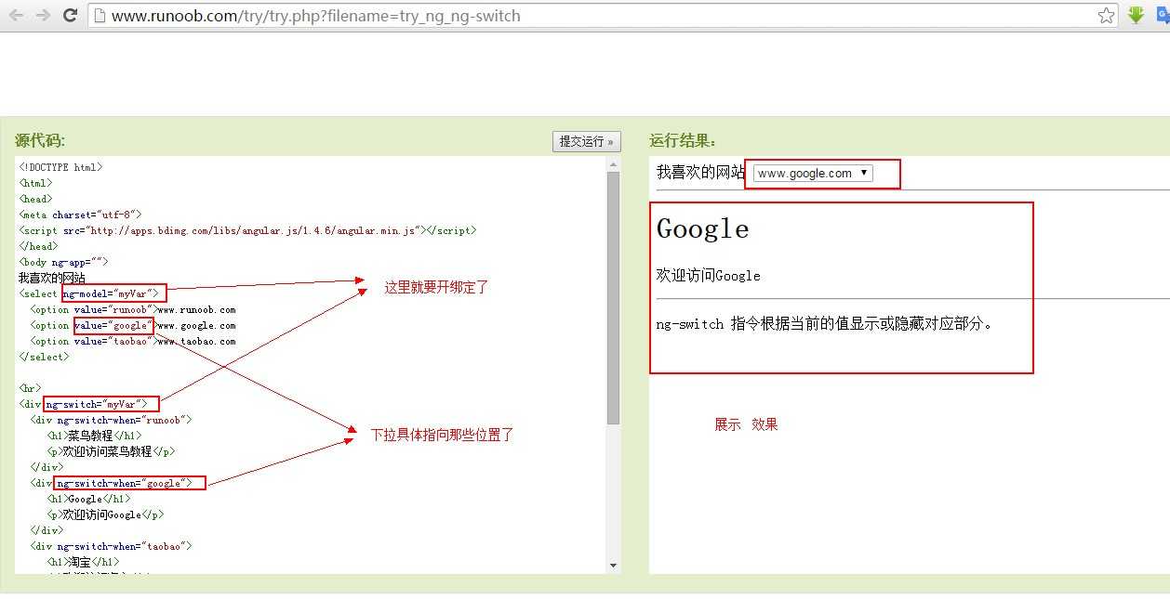This screenshot has width=1170, height=599.
Task: Click the ng-switch-when="taobao" code line
Action: coord(111,546)
